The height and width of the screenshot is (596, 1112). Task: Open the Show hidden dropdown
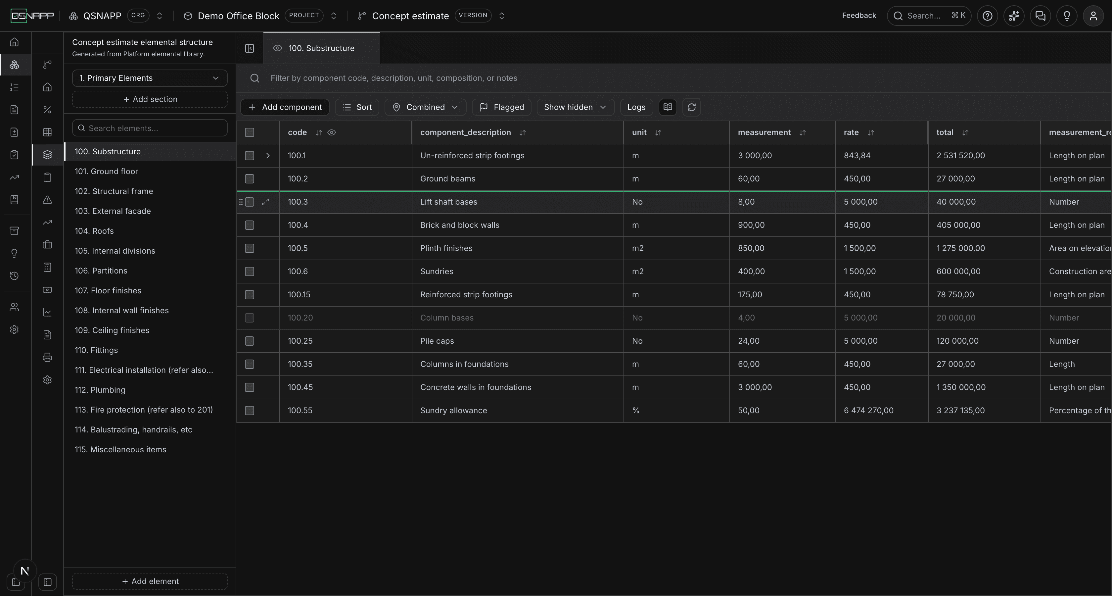(x=575, y=107)
